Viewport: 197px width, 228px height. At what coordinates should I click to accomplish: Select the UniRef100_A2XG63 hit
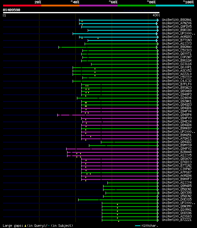click(x=177, y=217)
